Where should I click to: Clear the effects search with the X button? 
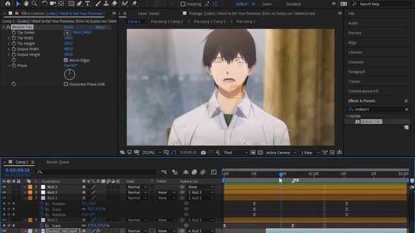pyautogui.click(x=407, y=109)
